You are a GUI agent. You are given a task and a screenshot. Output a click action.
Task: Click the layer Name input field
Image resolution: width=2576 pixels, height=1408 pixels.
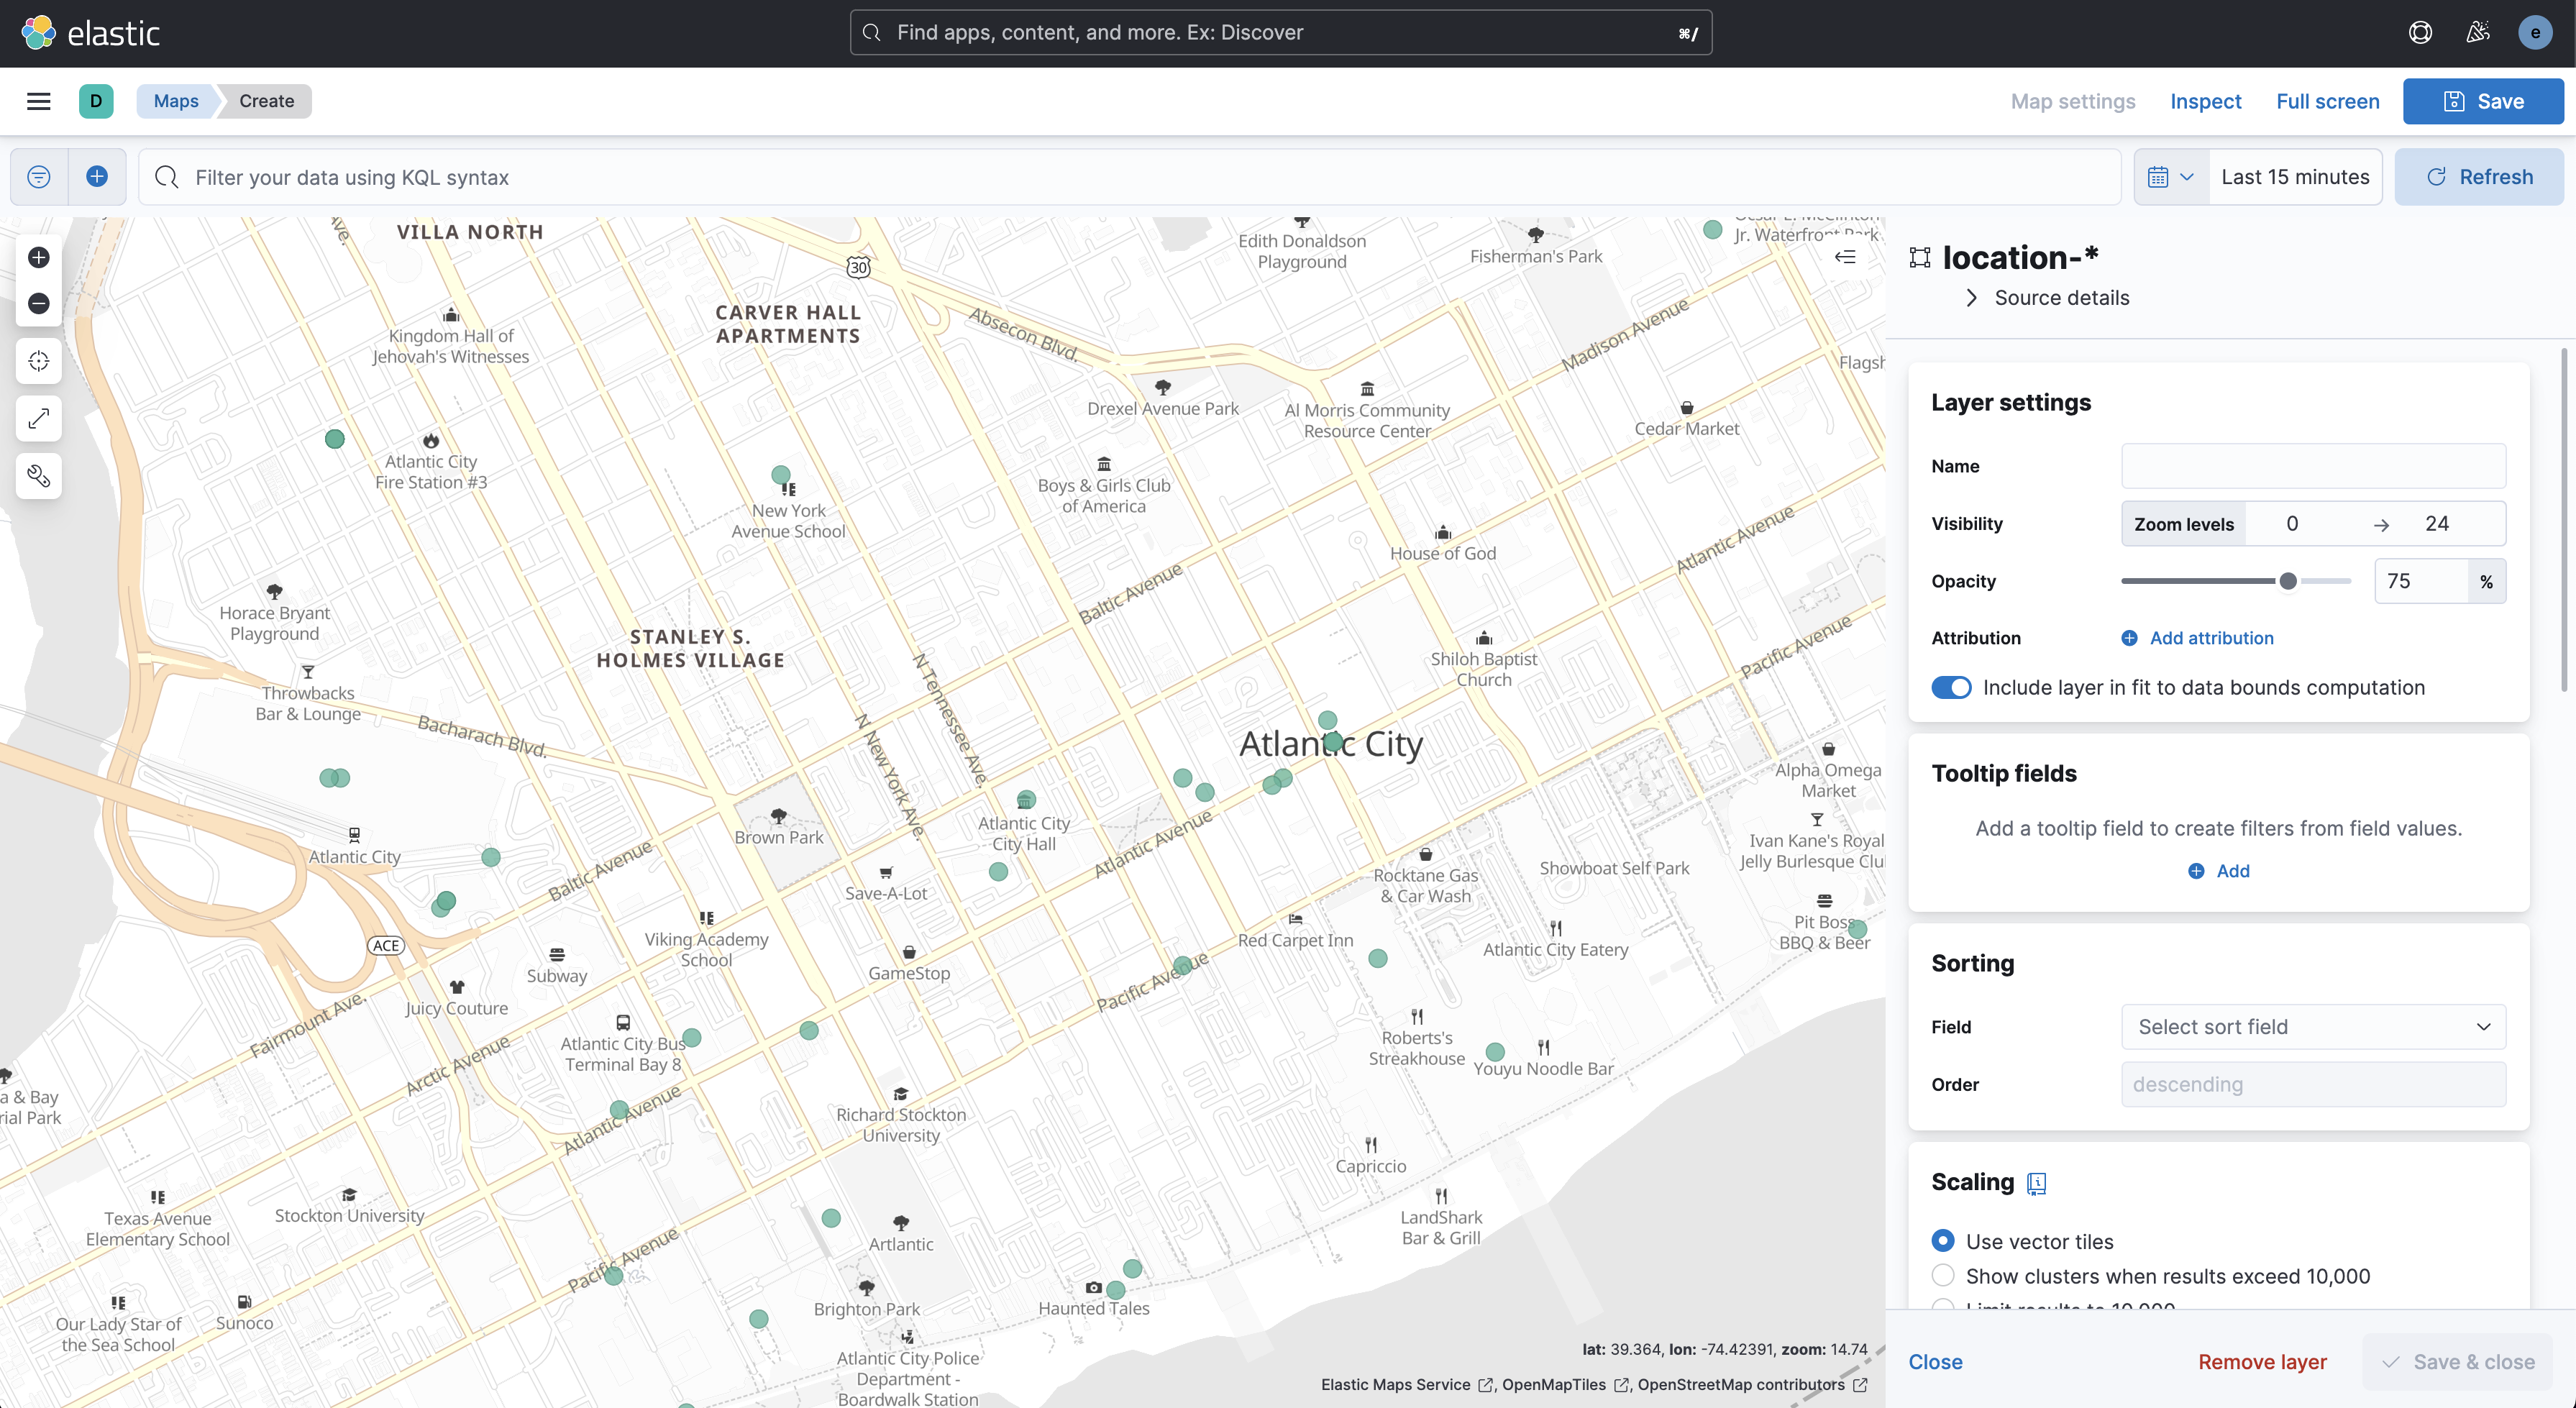click(2313, 466)
